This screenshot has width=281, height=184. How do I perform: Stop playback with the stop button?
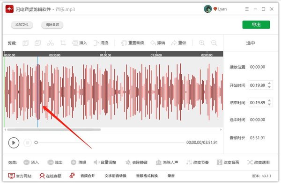point(28,143)
